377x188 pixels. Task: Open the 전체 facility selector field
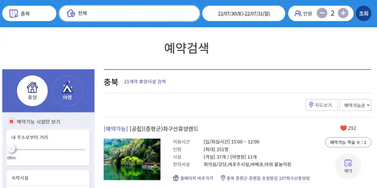[129, 13]
